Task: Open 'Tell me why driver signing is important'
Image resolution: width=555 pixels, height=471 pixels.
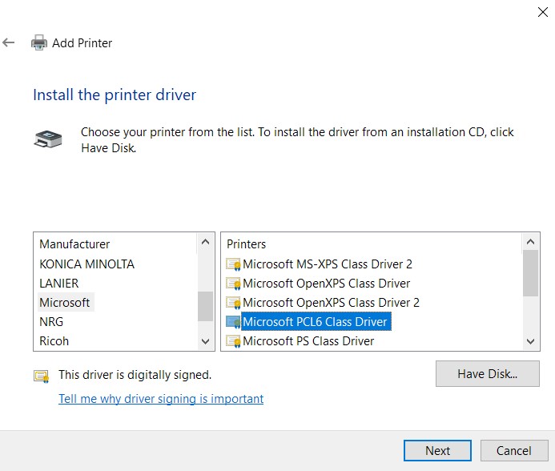Action: tap(161, 399)
